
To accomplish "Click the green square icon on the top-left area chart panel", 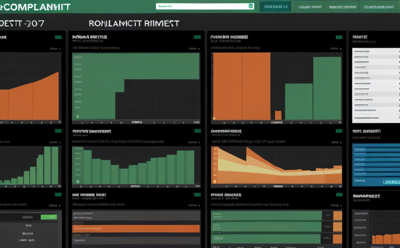I will [x=58, y=37].
